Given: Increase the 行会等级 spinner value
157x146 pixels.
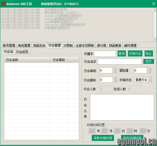Looking at the screenshot, I should [x=115, y=69].
